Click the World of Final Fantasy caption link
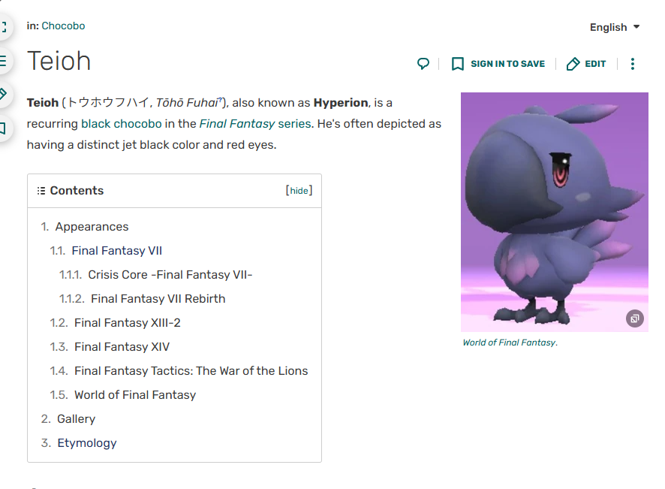This screenshot has width=665, height=489. point(510,343)
